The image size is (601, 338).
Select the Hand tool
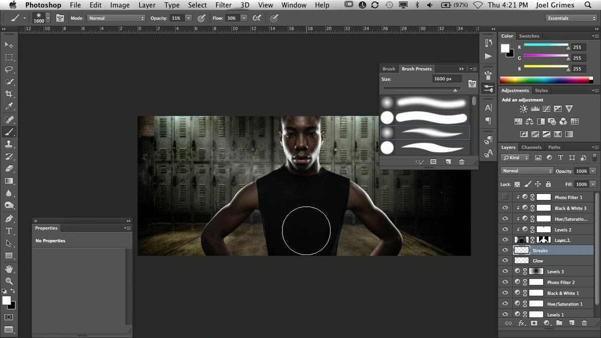click(x=9, y=269)
